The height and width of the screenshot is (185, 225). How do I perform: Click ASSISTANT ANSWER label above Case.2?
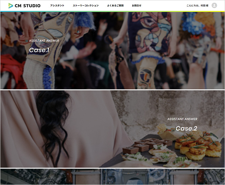(182, 119)
